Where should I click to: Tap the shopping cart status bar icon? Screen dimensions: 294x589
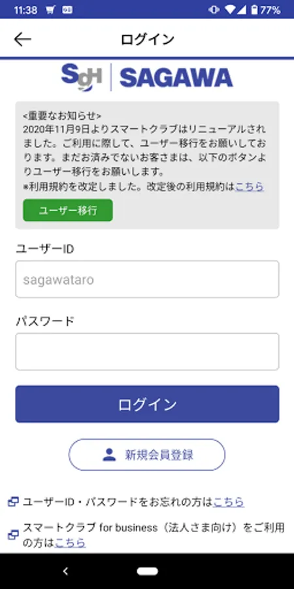pos(50,10)
